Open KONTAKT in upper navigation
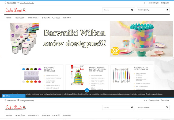This screenshot has height=120, width=174. click(67, 18)
